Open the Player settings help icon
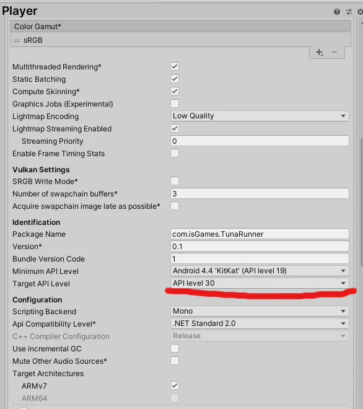 pos(336,12)
